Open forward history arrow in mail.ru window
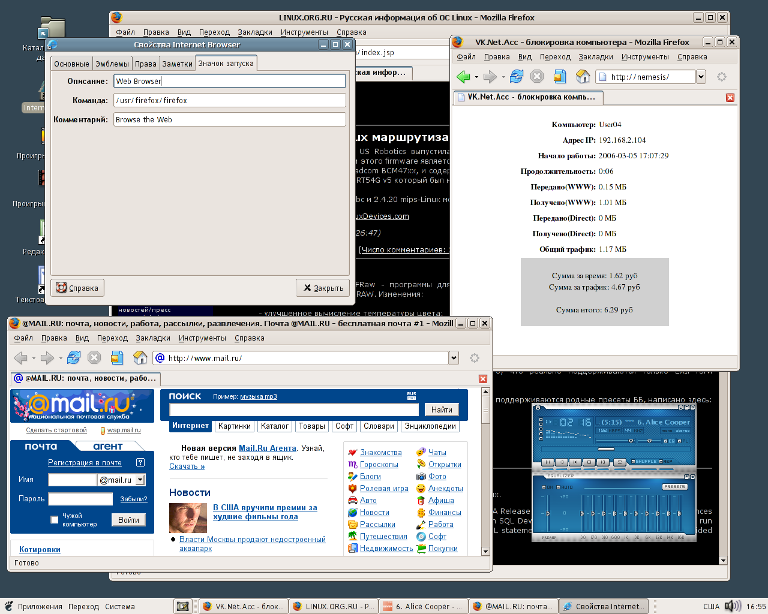 tap(61, 359)
